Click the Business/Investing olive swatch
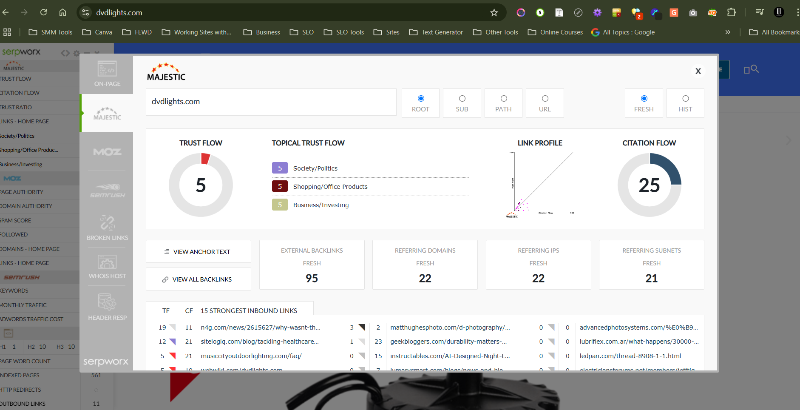Viewport: 800px width, 410px height. click(280, 205)
